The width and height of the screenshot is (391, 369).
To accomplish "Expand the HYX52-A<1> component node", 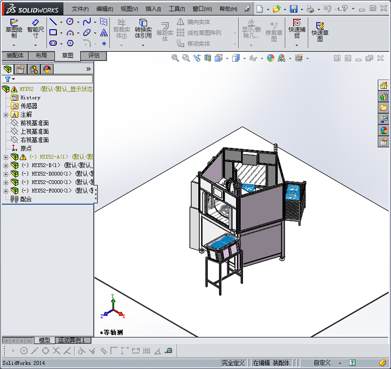I will (6, 157).
